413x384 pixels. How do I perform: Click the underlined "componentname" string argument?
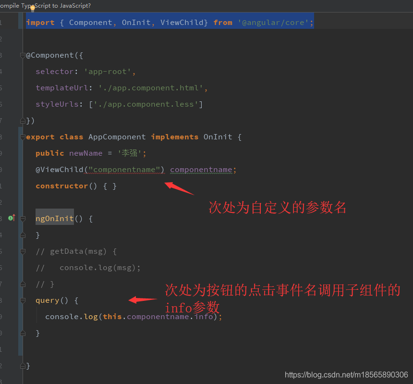124,170
